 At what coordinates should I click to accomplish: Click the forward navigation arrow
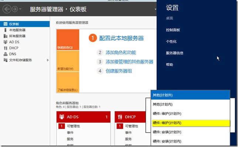click(15, 9)
